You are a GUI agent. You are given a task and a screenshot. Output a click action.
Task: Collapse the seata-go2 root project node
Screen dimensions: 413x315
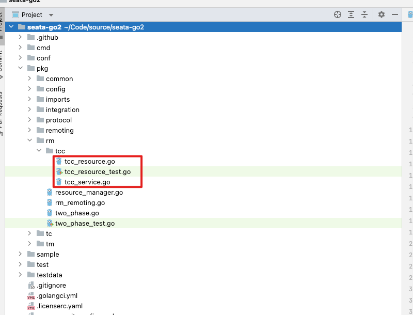coord(11,27)
